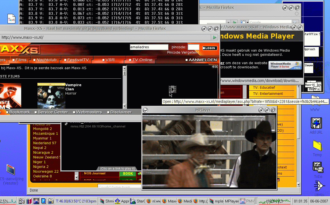Image resolution: width=330 pixels, height=205 pixels.
Task: Select the StarOffice window in the pager
Action: tap(312, 38)
